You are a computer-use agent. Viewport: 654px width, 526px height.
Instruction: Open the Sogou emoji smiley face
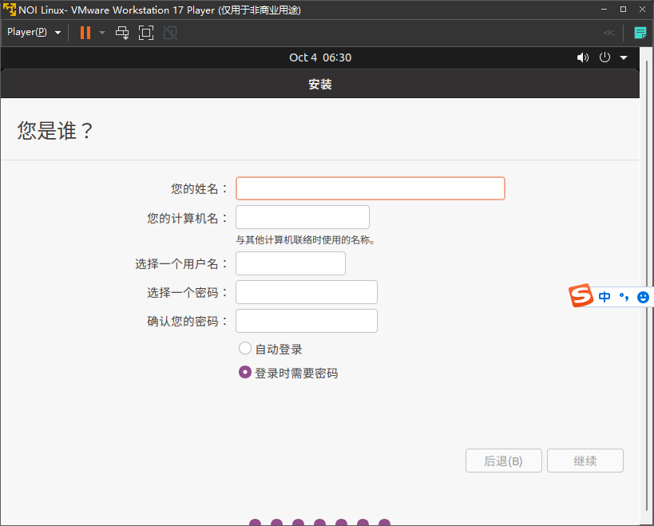coord(643,297)
